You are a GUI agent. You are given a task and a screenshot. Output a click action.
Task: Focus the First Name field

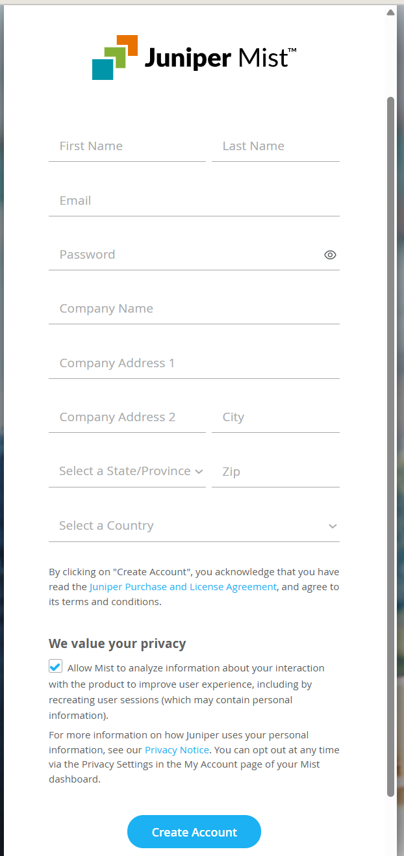tap(127, 146)
